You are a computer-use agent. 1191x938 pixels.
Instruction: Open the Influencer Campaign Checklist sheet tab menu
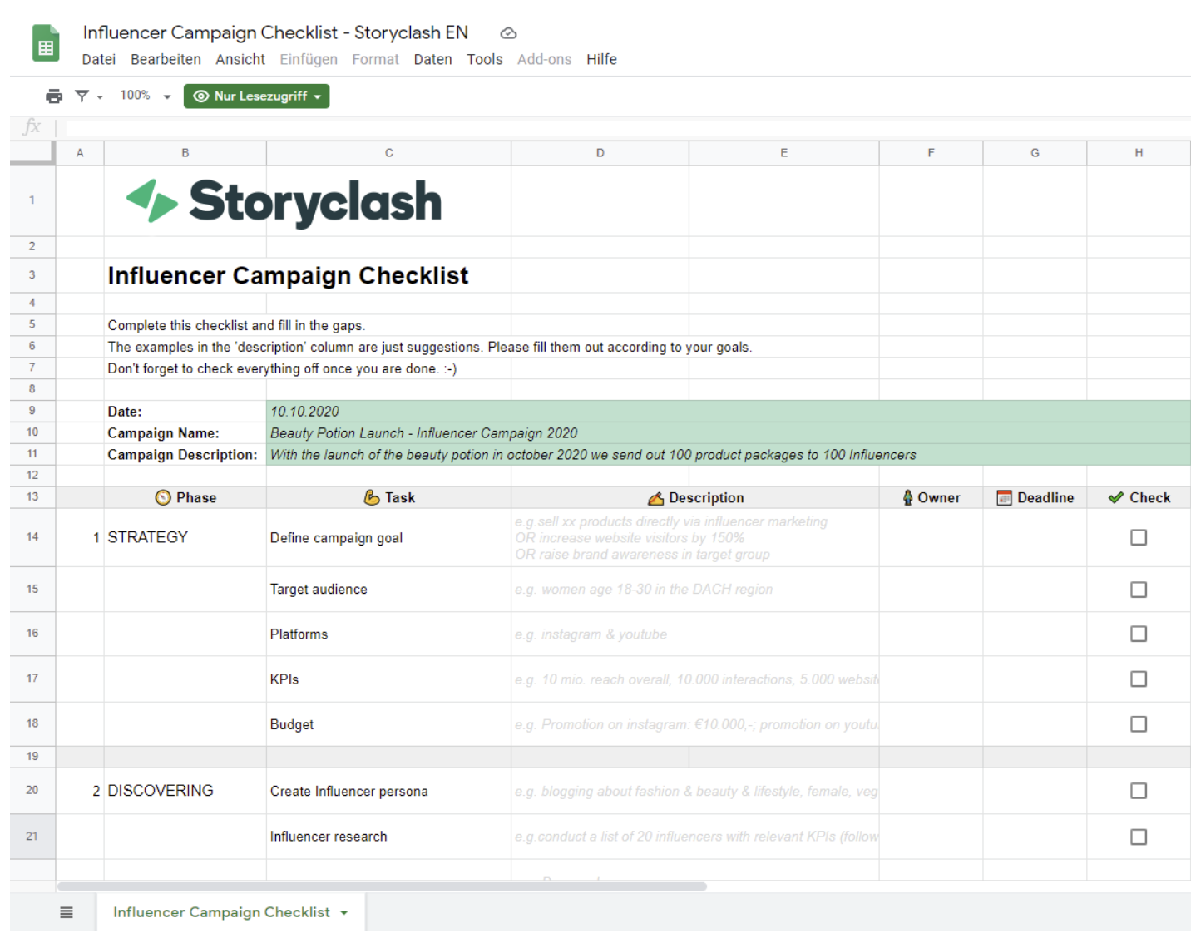343,912
